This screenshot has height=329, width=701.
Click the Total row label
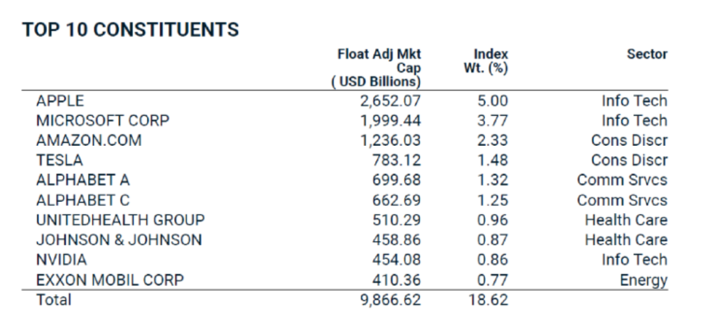[x=53, y=300]
